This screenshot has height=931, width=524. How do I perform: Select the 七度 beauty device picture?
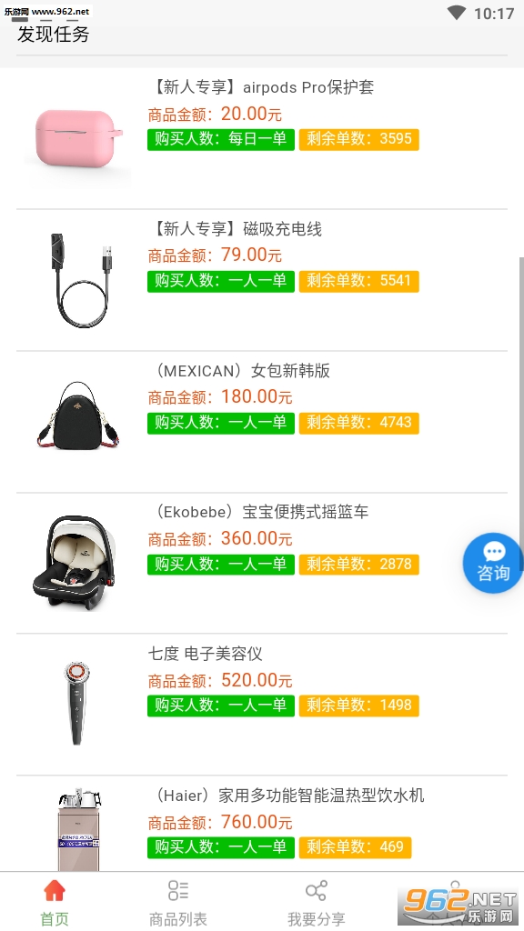pyautogui.click(x=76, y=703)
